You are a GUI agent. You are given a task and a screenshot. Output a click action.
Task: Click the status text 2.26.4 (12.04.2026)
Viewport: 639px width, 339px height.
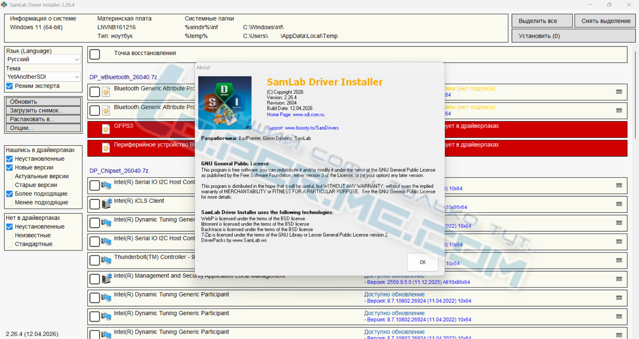pyautogui.click(x=32, y=334)
